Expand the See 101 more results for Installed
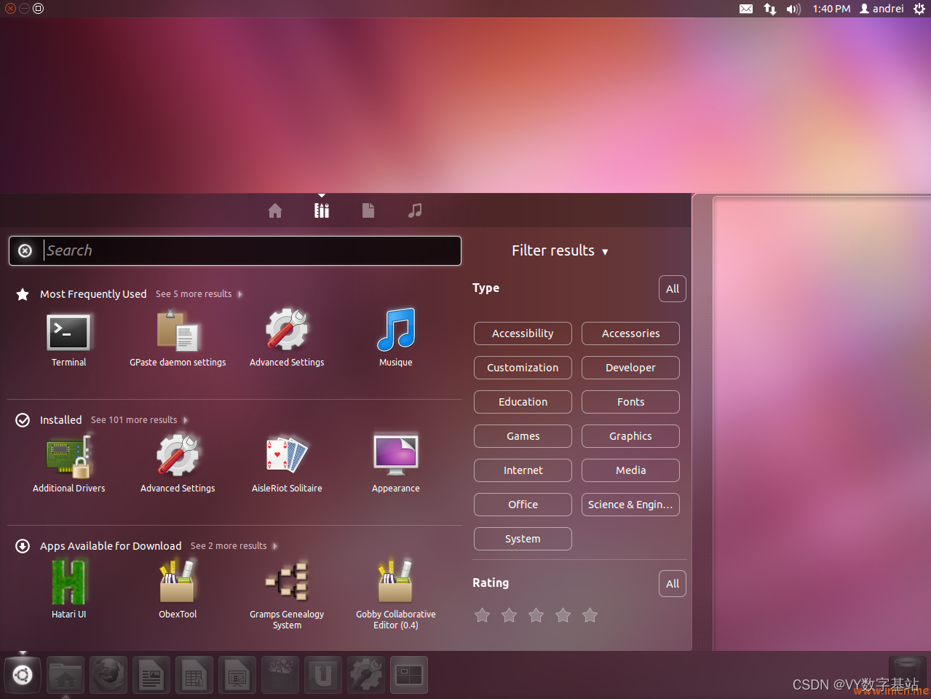Viewport: 931px width, 699px height. pos(133,419)
